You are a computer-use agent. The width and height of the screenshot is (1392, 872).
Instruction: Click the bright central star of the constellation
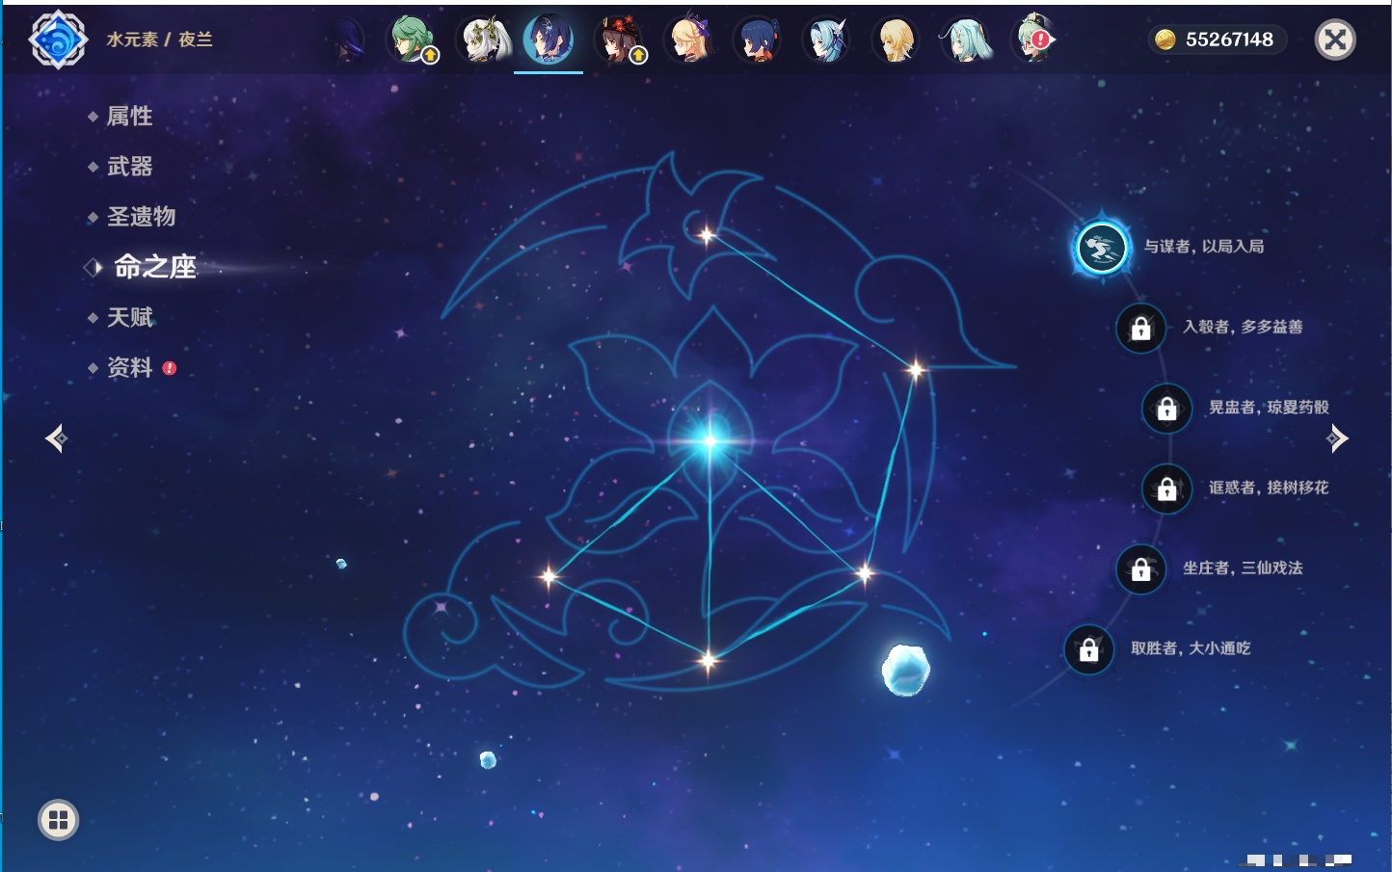click(x=710, y=441)
